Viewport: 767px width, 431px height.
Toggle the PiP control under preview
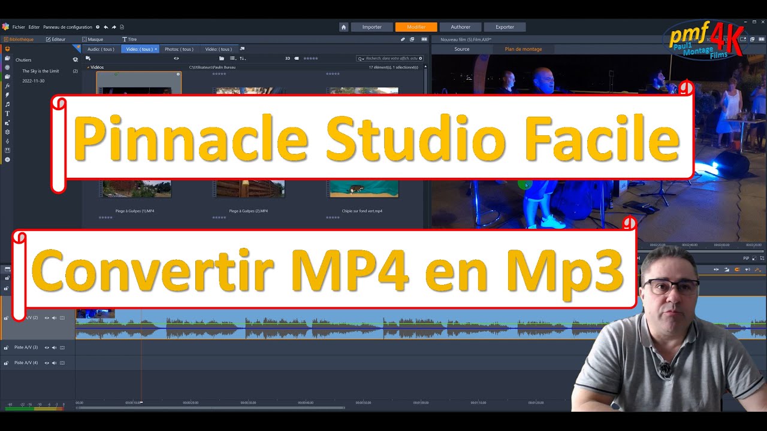tap(747, 258)
